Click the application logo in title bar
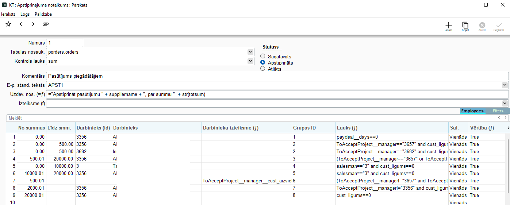Screen dimensions: 510x205 [x=4, y=5]
